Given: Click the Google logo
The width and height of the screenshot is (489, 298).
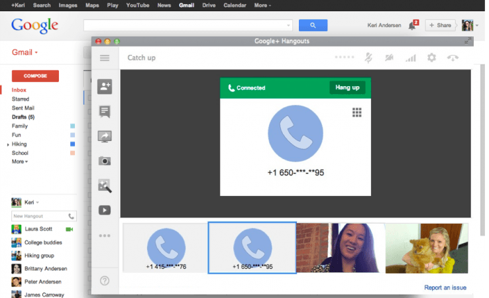Looking at the screenshot, I should [34, 26].
